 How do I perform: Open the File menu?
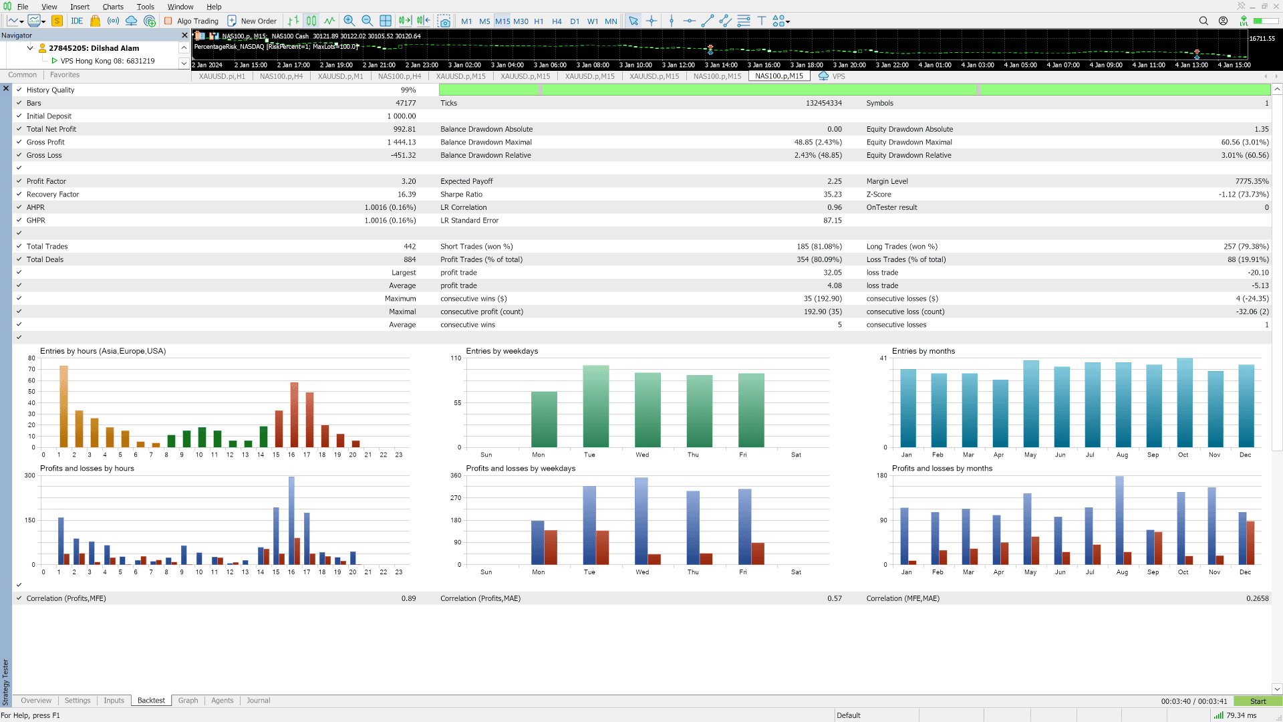point(23,7)
